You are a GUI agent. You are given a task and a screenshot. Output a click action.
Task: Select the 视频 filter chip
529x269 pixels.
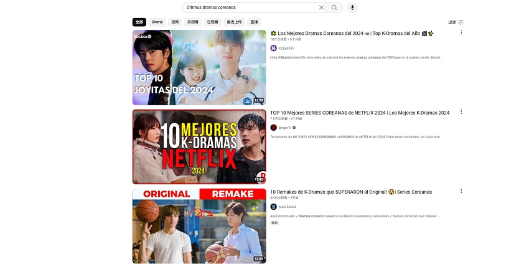click(x=175, y=22)
